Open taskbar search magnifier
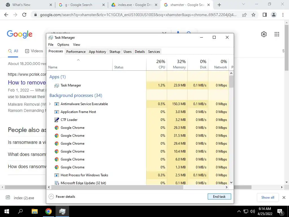 coord(20,211)
